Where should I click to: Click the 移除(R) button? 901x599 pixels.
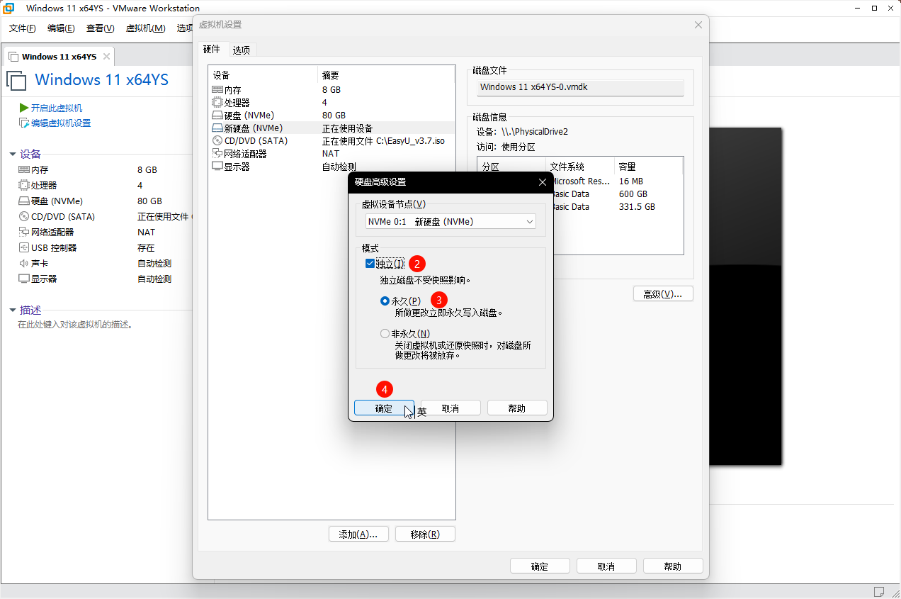click(425, 534)
